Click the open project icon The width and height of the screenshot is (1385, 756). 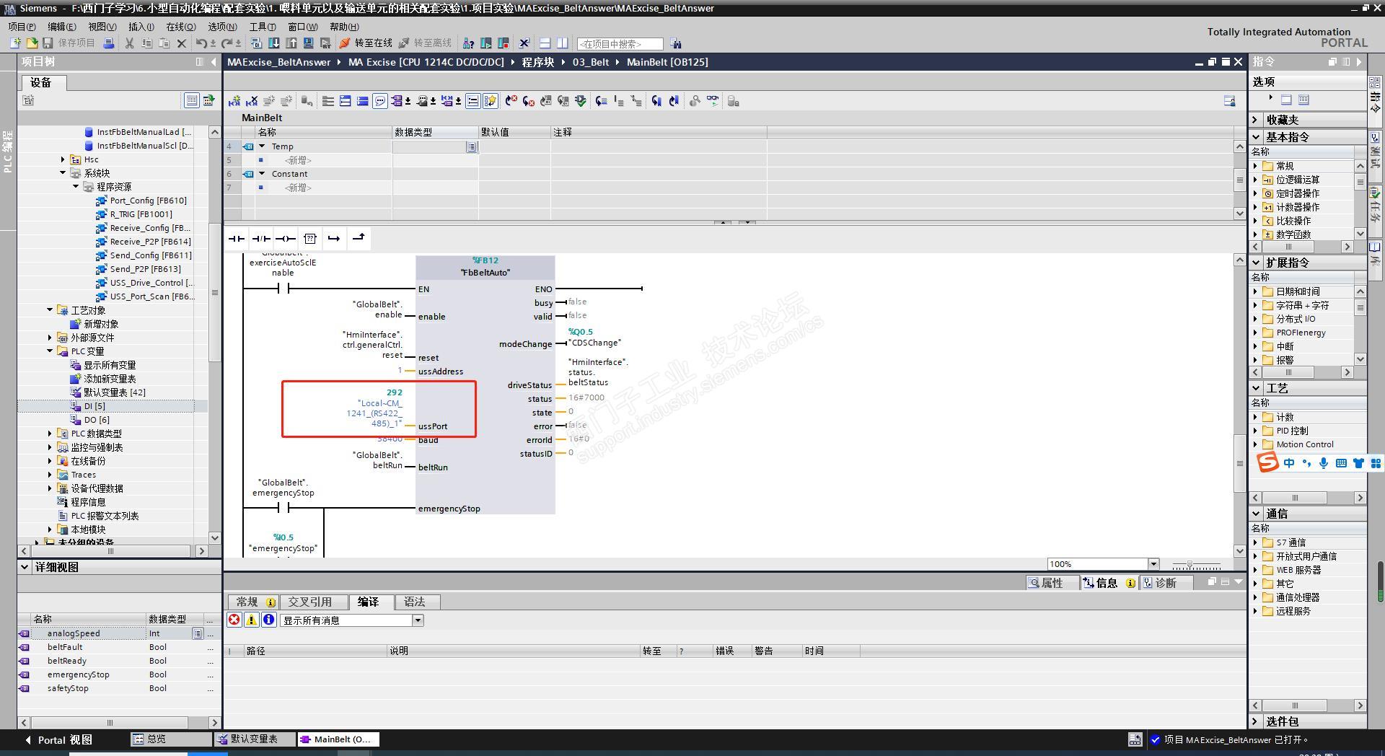point(31,43)
